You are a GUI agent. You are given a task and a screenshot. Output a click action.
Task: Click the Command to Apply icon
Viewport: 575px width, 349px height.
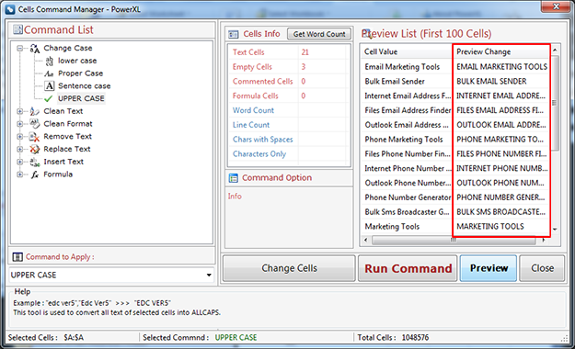tap(17, 257)
